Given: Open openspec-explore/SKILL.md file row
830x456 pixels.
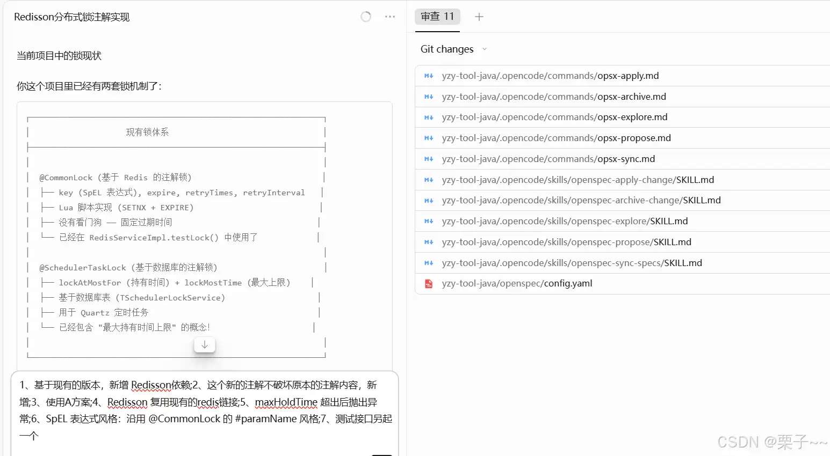Looking at the screenshot, I should coord(623,221).
